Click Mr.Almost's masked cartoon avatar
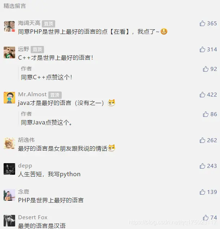Image resolution: width=220 pixels, height=229 pixels. pyautogui.click(x=9, y=98)
